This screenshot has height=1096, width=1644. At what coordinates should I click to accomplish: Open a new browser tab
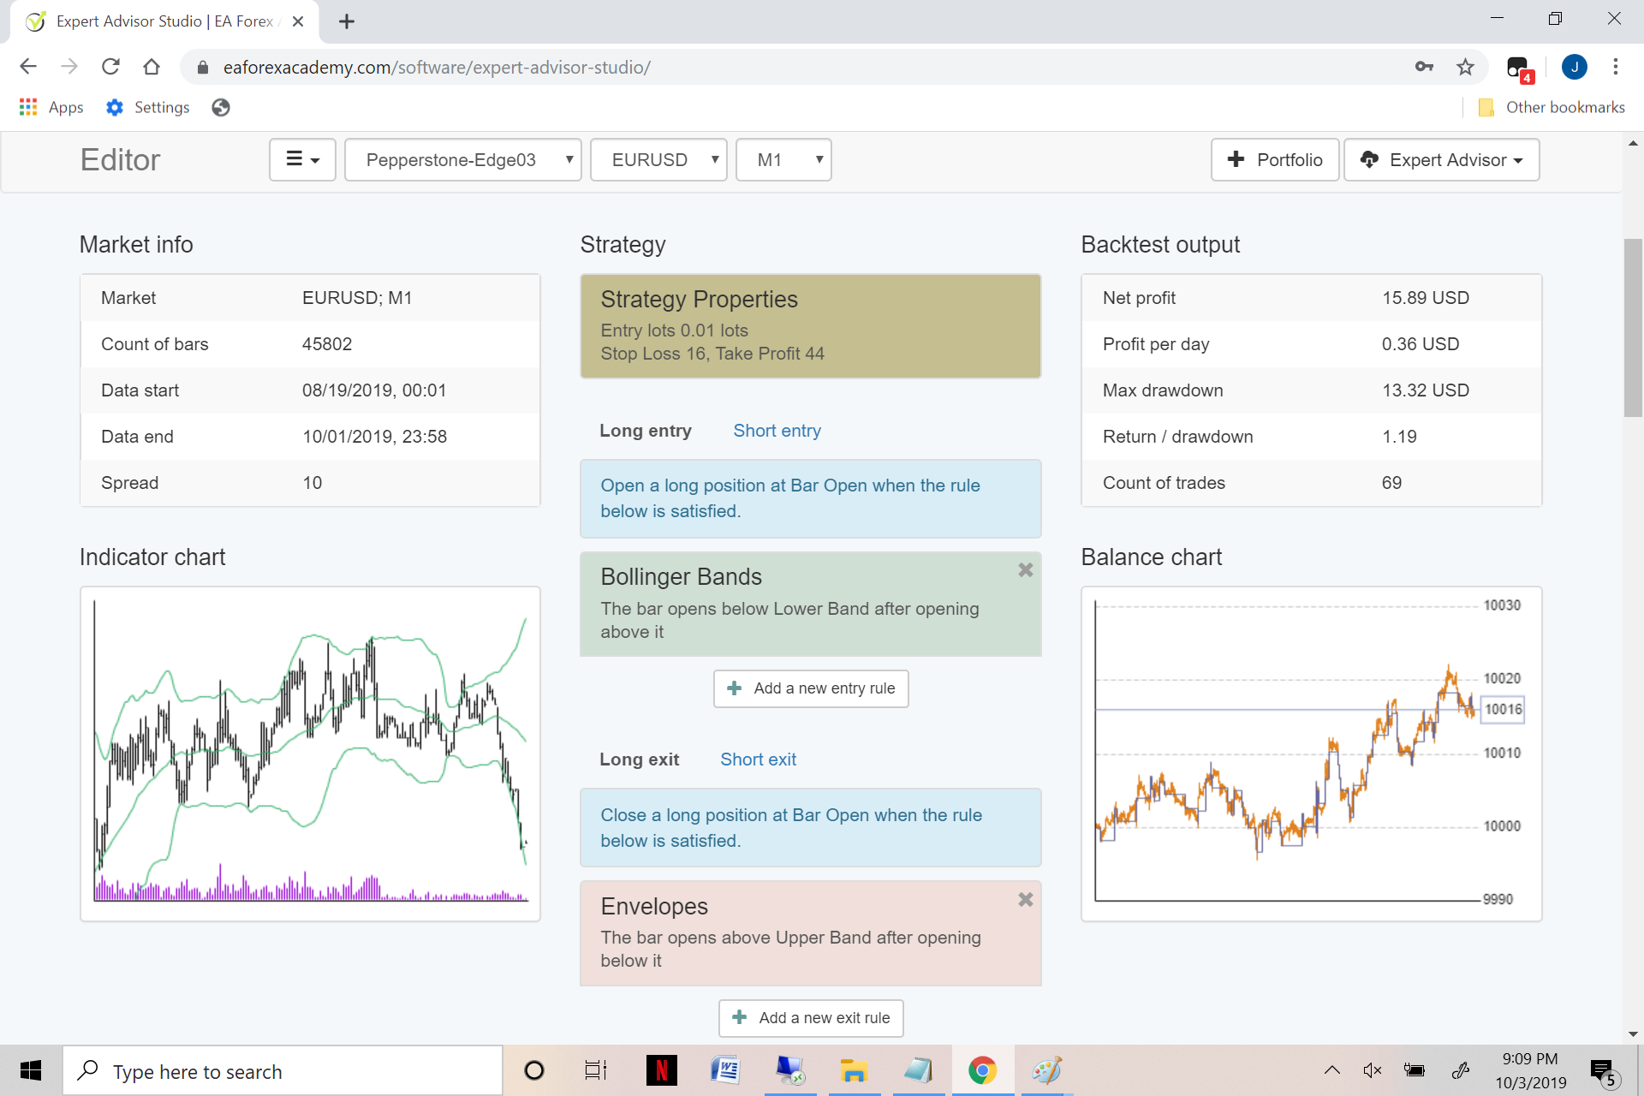tap(347, 21)
